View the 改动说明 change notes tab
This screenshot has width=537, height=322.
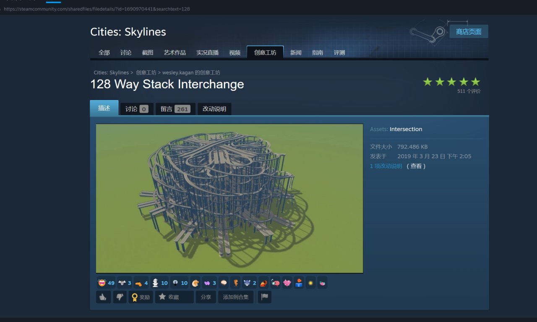(x=214, y=109)
